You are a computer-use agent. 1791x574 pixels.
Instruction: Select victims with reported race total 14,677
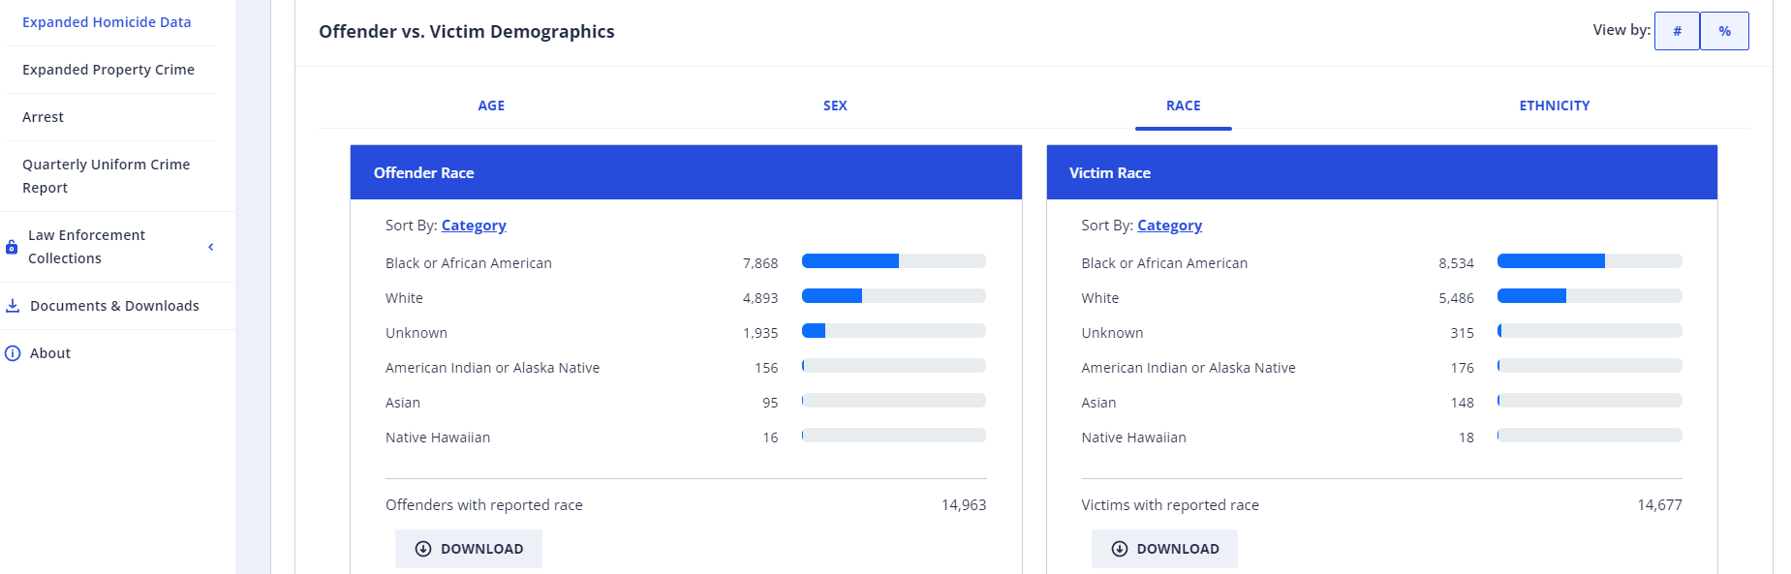tap(1659, 505)
